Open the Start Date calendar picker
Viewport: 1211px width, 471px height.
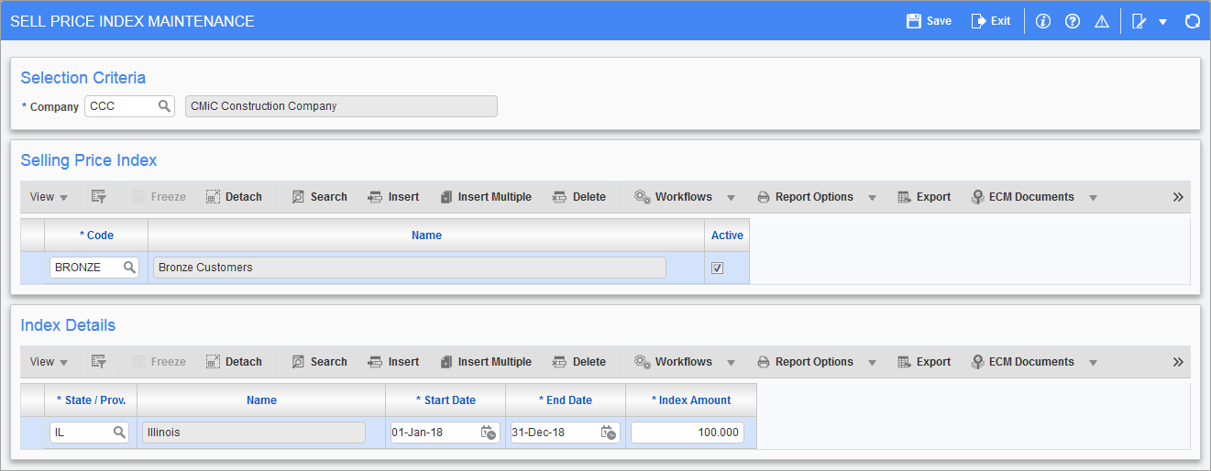tap(489, 433)
